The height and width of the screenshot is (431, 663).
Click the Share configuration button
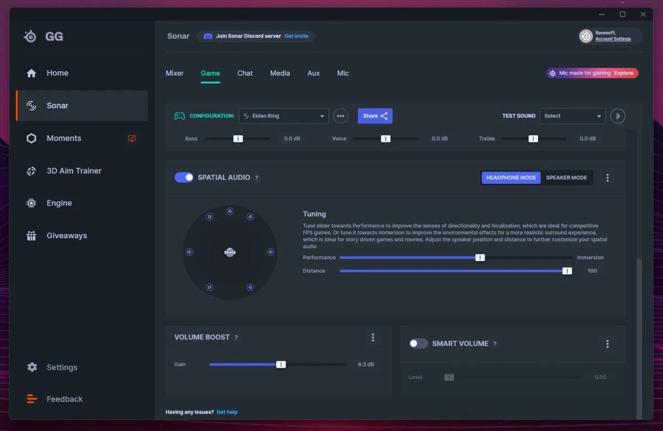point(375,116)
